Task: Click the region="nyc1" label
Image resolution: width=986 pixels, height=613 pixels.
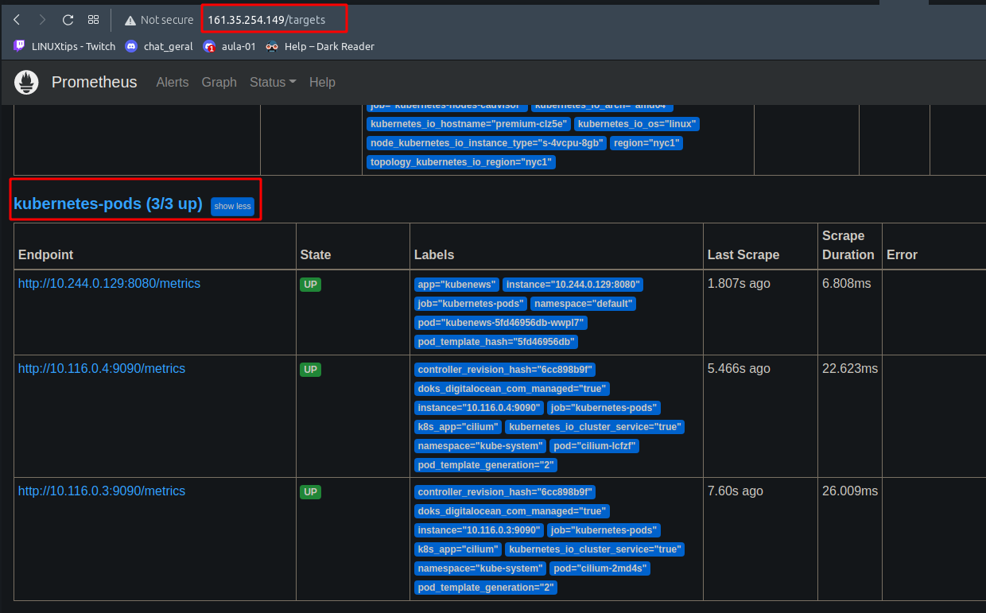Action: (646, 143)
